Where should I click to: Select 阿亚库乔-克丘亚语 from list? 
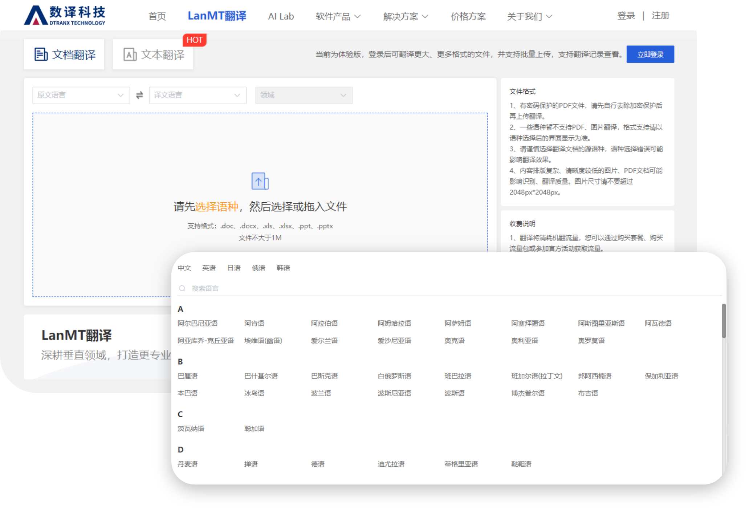click(x=205, y=340)
